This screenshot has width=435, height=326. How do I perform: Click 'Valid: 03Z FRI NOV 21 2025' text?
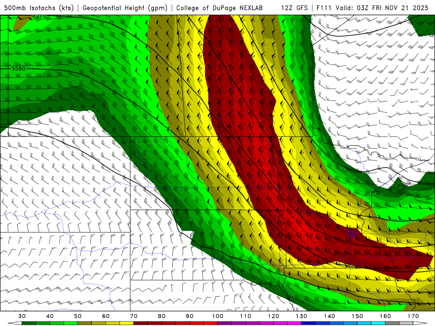pyautogui.click(x=383, y=8)
